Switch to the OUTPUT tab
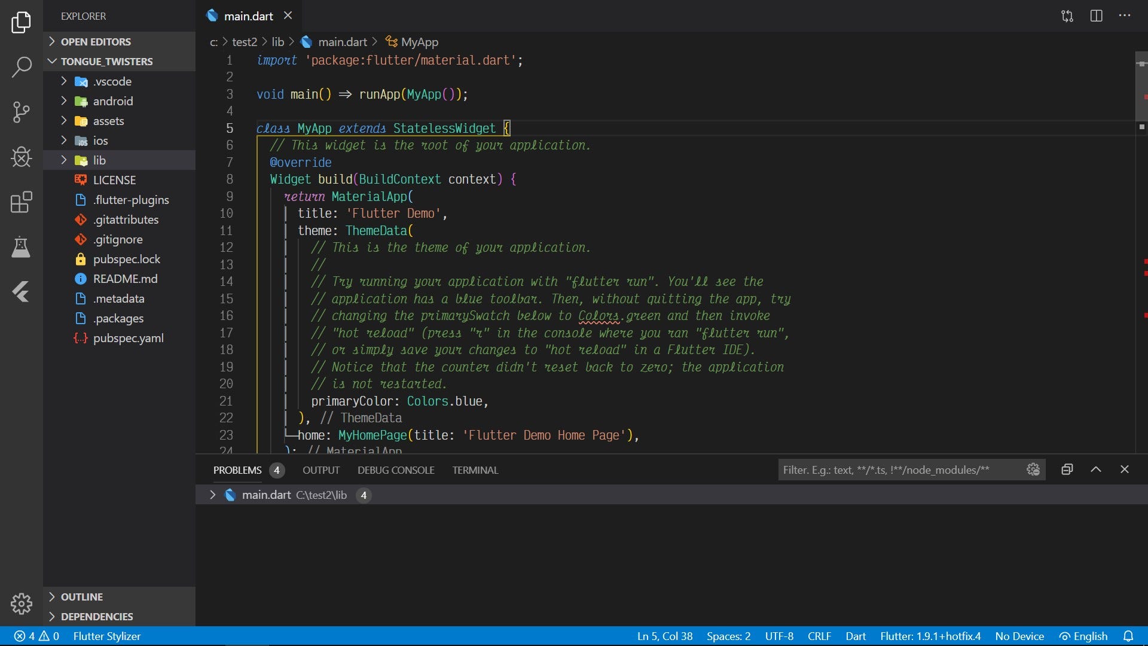1148x646 pixels. pyautogui.click(x=320, y=470)
